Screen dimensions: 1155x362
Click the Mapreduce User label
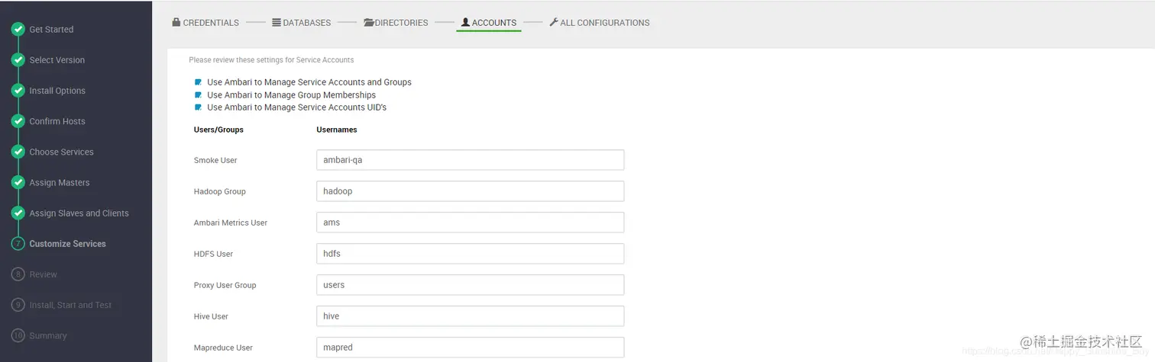[223, 348]
